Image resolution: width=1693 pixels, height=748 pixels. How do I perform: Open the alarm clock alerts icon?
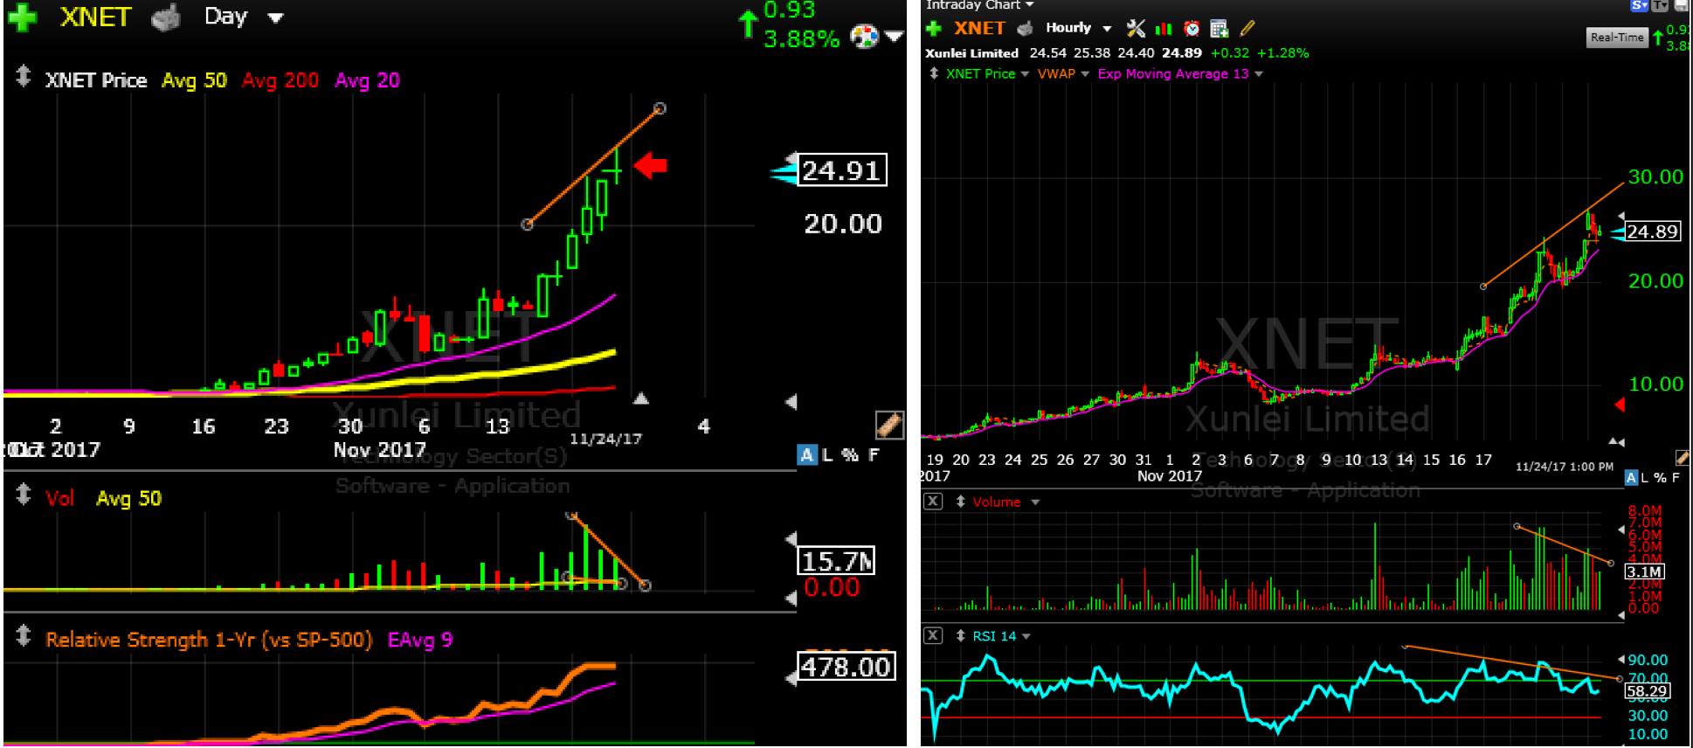tap(1192, 29)
